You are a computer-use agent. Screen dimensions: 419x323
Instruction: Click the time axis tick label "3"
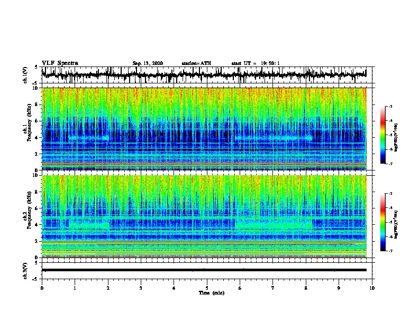point(141,288)
